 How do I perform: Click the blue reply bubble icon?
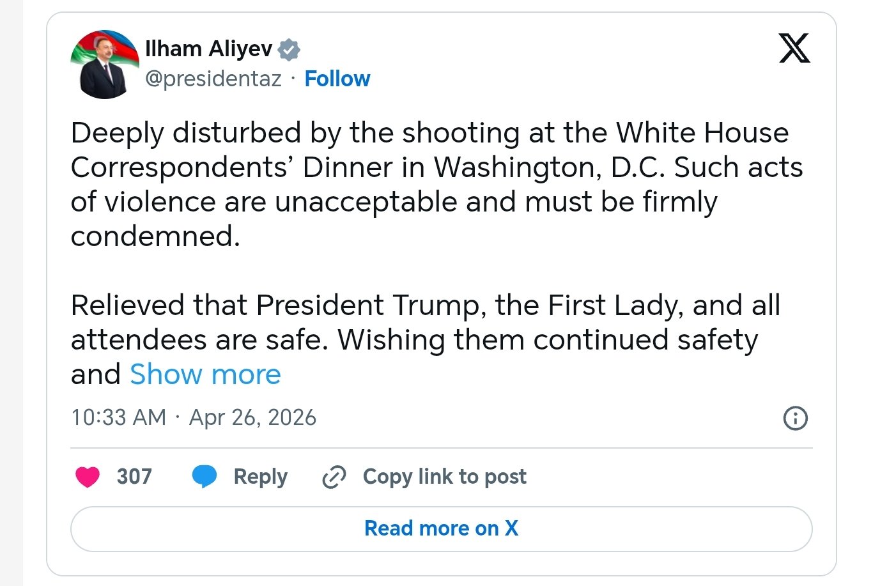205,477
